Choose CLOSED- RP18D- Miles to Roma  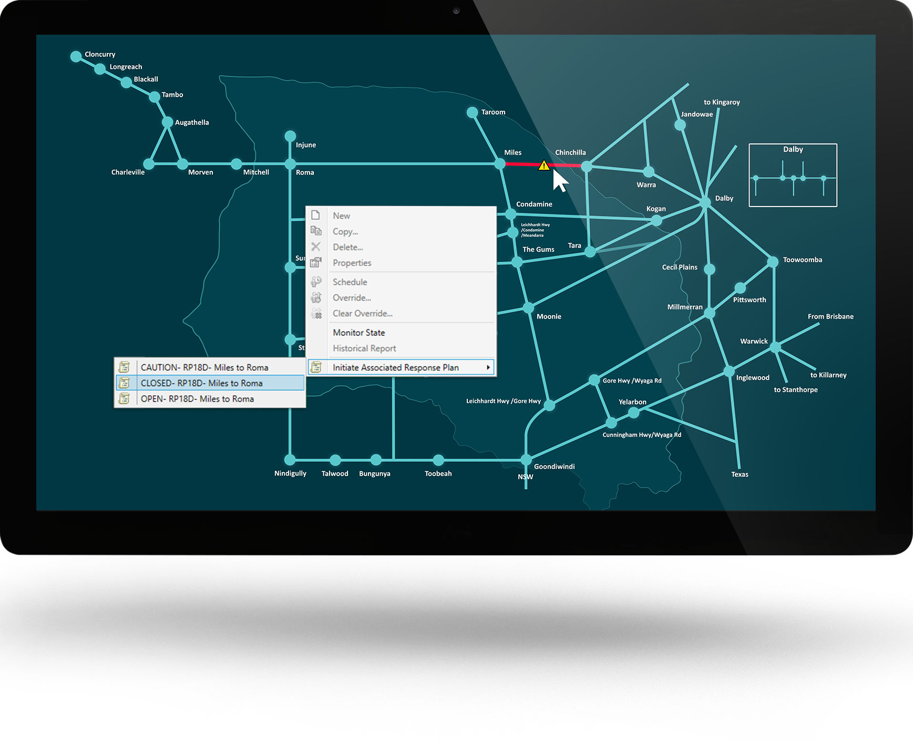click(x=202, y=383)
